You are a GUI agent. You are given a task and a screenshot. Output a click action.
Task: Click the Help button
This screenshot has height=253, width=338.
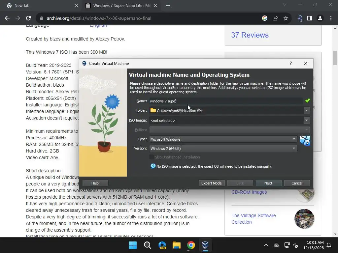(95, 183)
